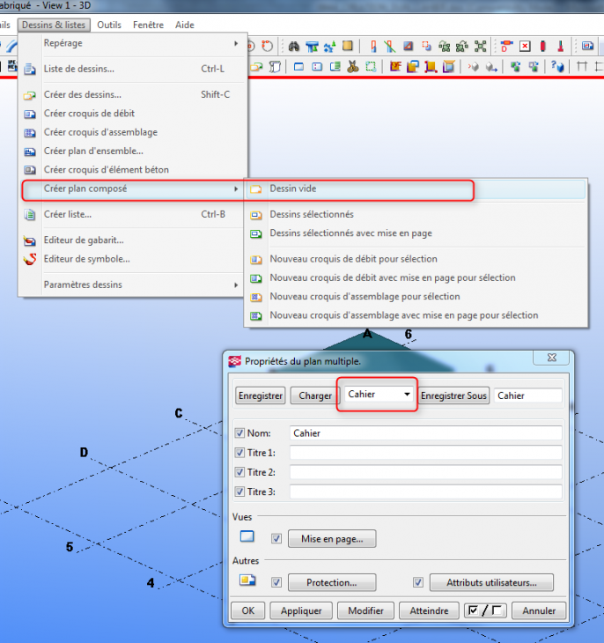This screenshot has height=643, width=604.
Task: Open the Aide menu
Action: pyautogui.click(x=185, y=25)
